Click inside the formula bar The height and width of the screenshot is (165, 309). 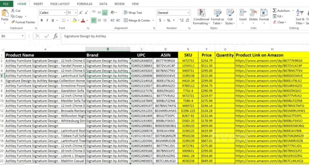(185, 39)
